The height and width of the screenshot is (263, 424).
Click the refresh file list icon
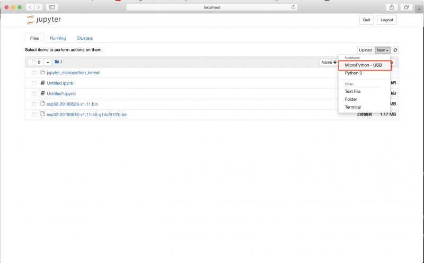pyautogui.click(x=395, y=50)
